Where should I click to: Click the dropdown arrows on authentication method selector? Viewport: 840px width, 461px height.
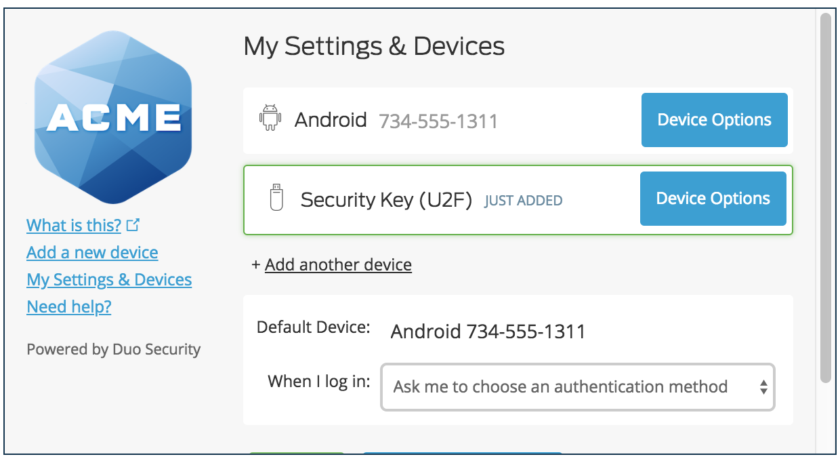pos(763,388)
